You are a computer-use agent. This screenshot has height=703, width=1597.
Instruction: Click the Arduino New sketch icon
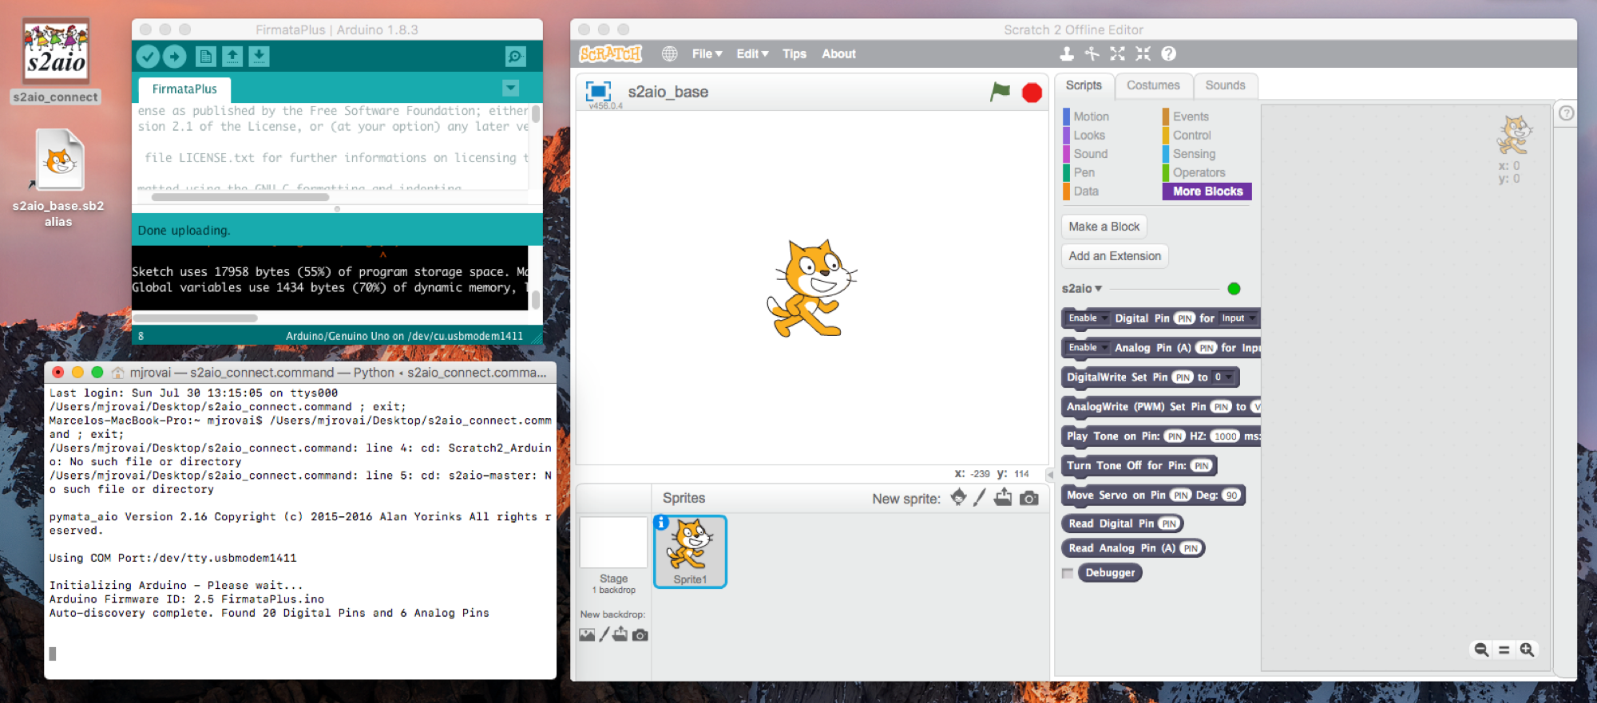coord(206,57)
